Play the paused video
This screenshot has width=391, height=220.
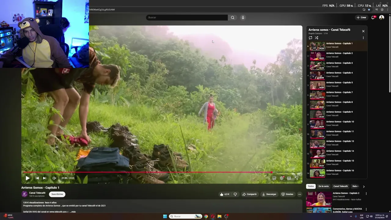point(27,178)
